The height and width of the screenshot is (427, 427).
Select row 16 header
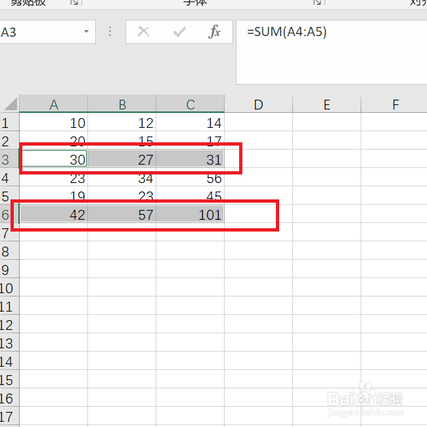(x=9, y=398)
